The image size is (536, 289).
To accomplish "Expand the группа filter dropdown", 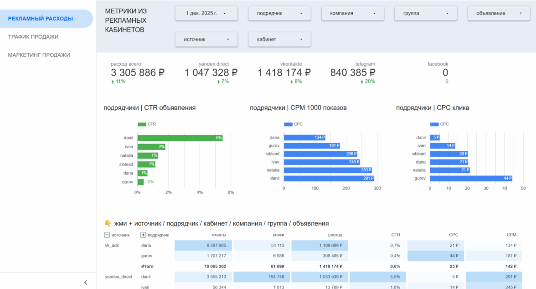I will click(x=426, y=13).
